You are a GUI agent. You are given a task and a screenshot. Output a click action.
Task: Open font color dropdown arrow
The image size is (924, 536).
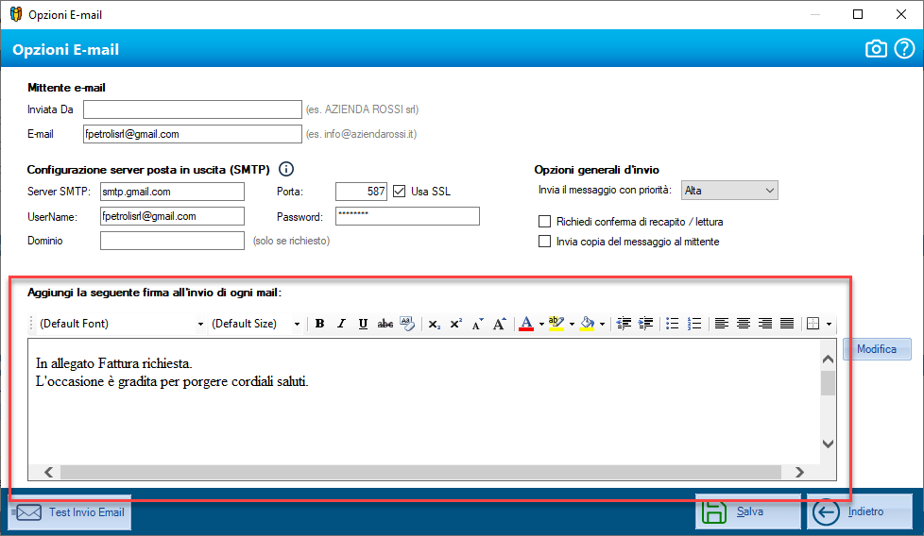[x=541, y=325]
